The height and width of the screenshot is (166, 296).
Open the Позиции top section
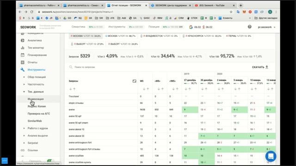154,27
